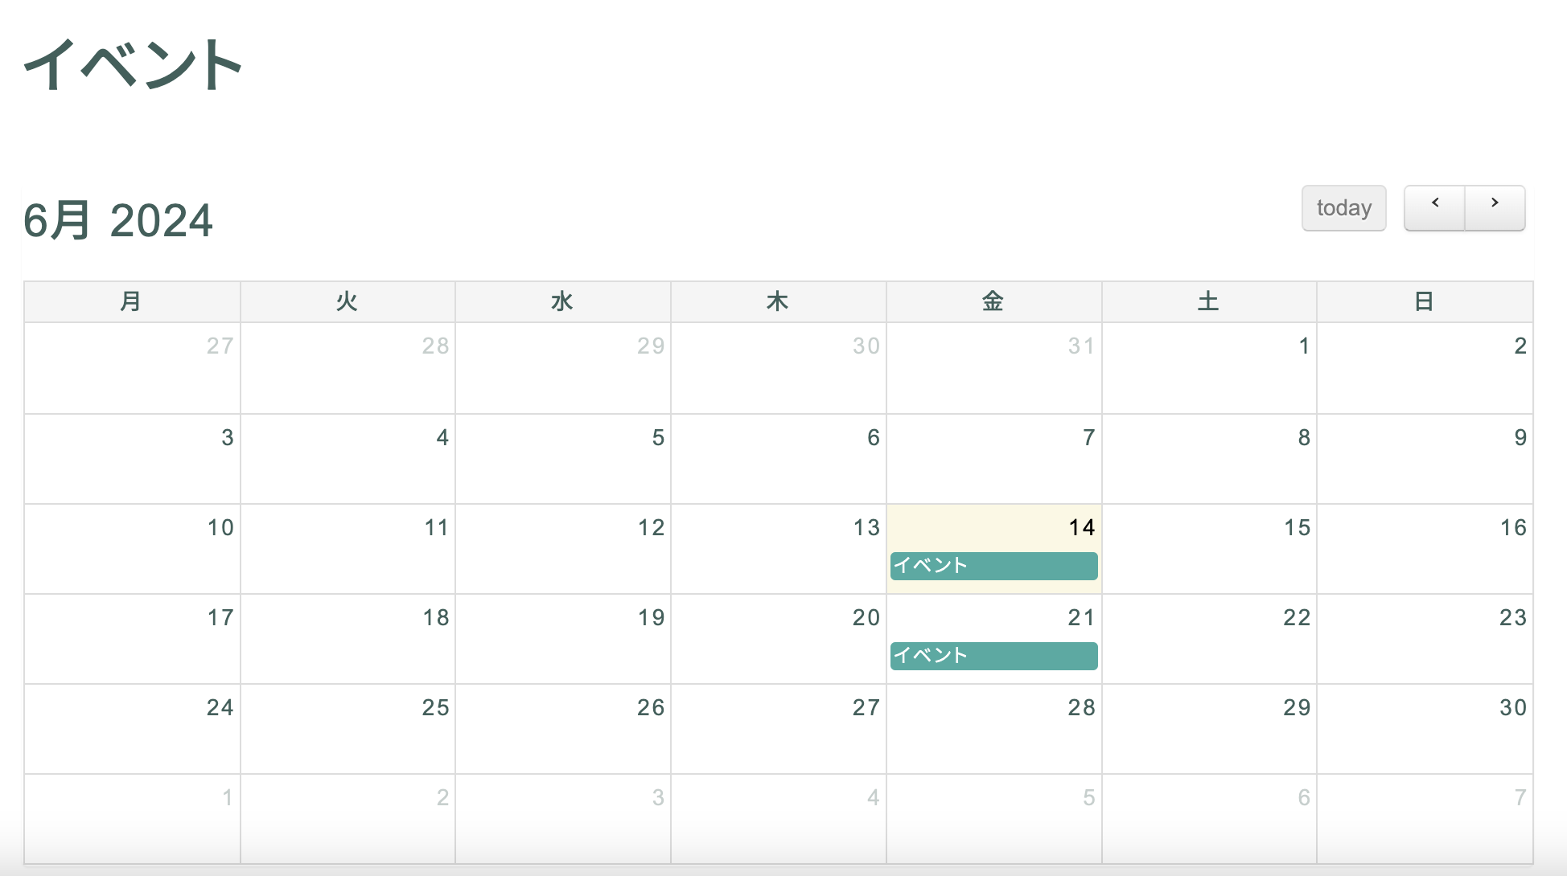
Task: Select the June 10 date cell
Action: click(132, 550)
